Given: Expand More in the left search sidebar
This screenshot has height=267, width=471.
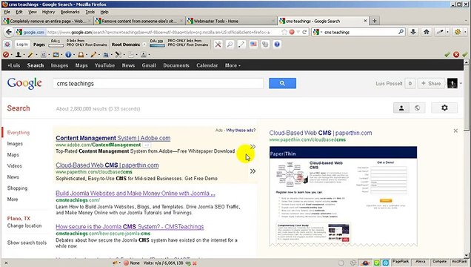Looking at the screenshot, I should pyautogui.click(x=13, y=199).
